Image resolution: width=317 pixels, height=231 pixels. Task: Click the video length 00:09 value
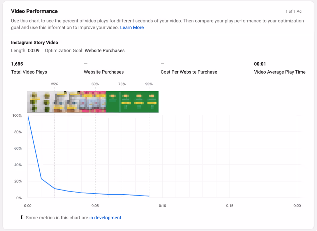[34, 50]
